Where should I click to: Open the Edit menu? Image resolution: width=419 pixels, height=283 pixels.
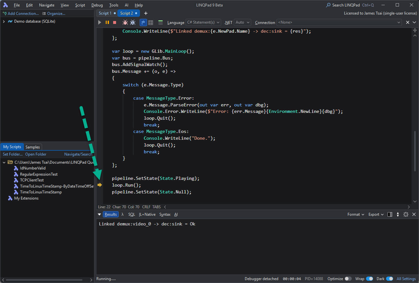pos(29,5)
